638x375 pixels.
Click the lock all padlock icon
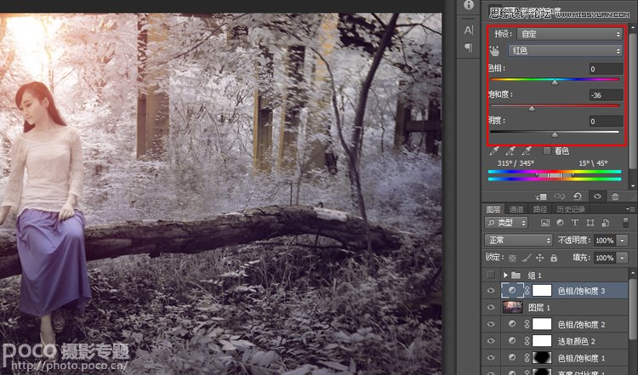point(554,258)
